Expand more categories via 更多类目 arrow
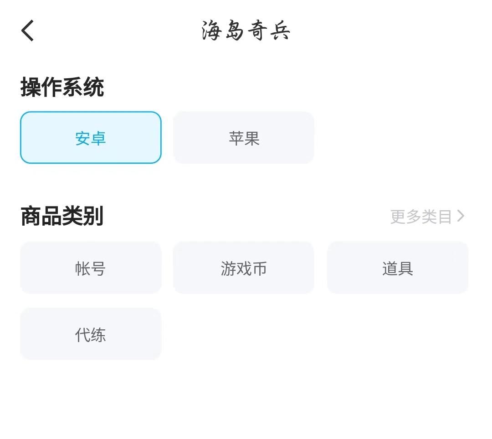The image size is (492, 439). pyautogui.click(x=461, y=216)
